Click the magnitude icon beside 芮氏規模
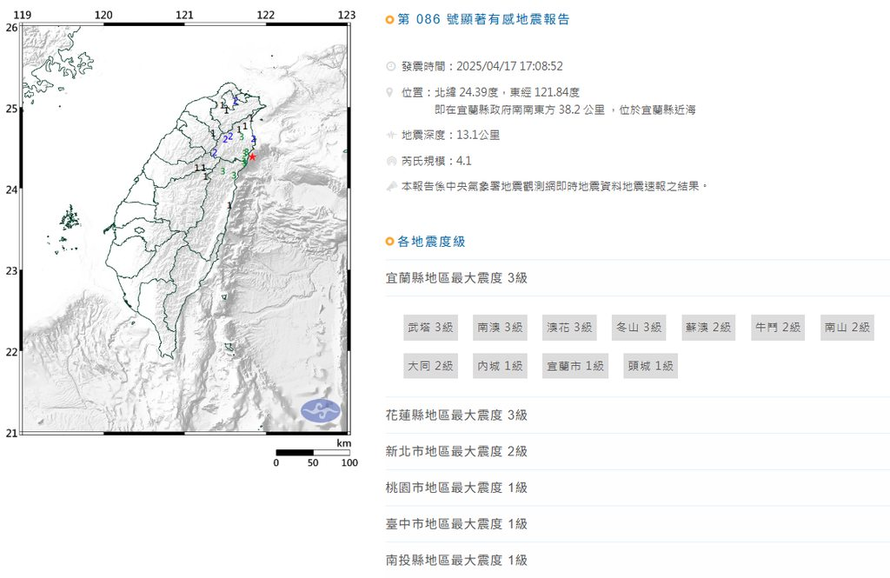The width and height of the screenshot is (890, 578). pos(391,161)
